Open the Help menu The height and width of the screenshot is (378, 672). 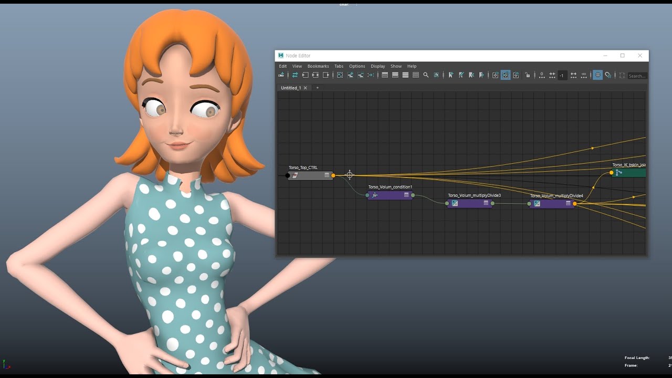[412, 66]
